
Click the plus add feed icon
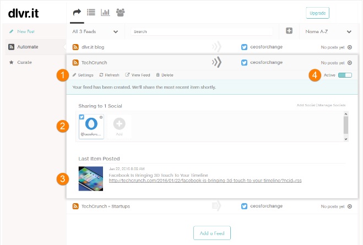pyautogui.click(x=289, y=31)
